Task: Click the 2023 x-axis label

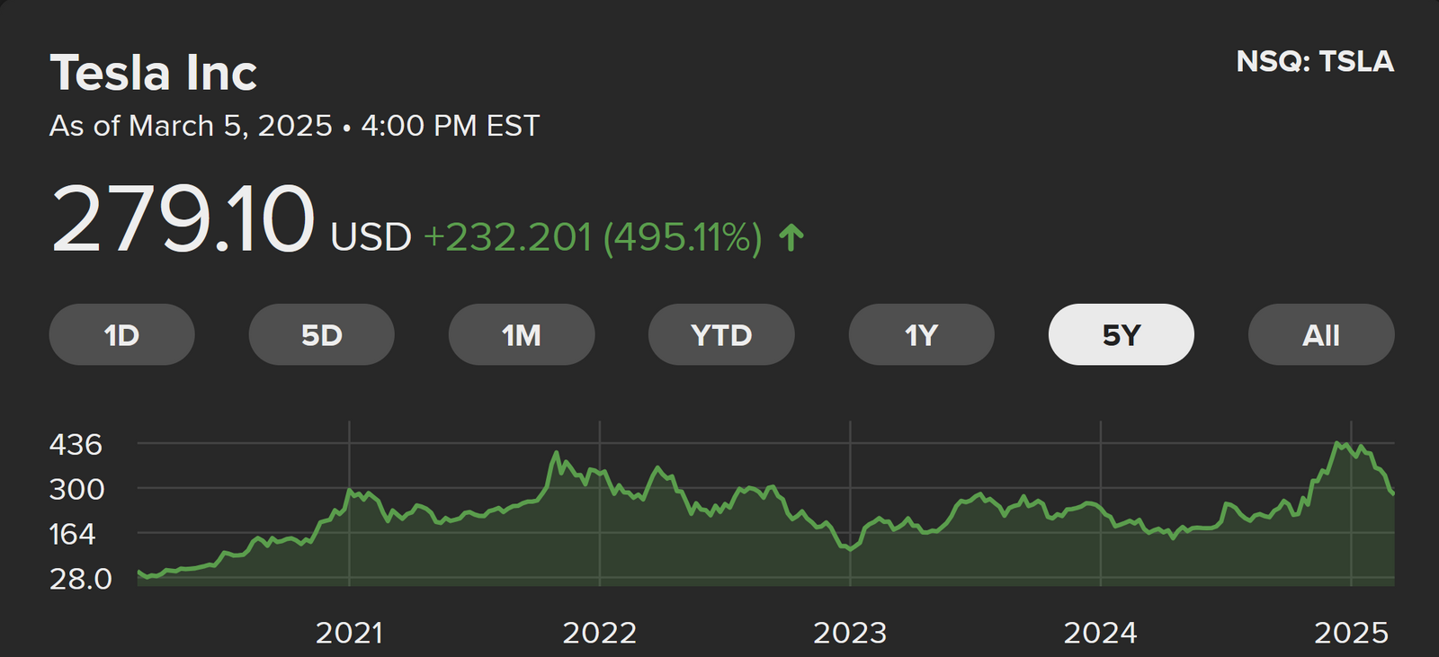Action: pos(850,633)
